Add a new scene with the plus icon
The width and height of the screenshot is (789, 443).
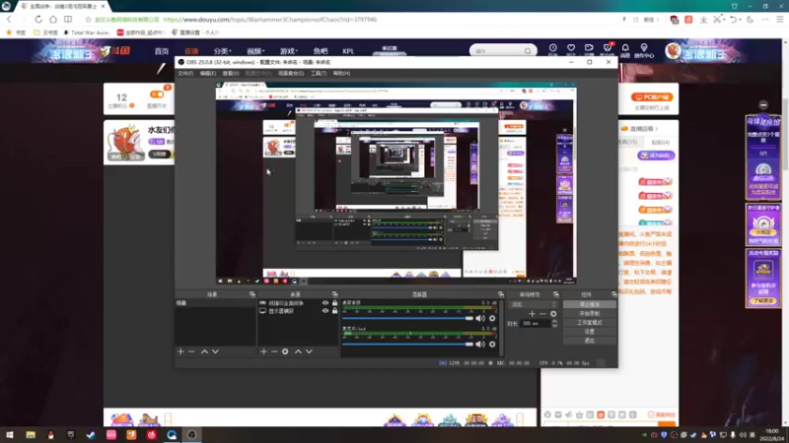coord(180,351)
